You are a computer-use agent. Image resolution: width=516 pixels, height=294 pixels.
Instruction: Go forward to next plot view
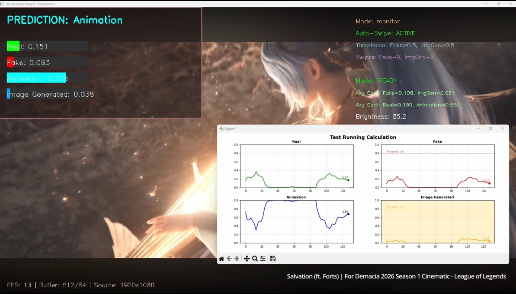[237, 259]
